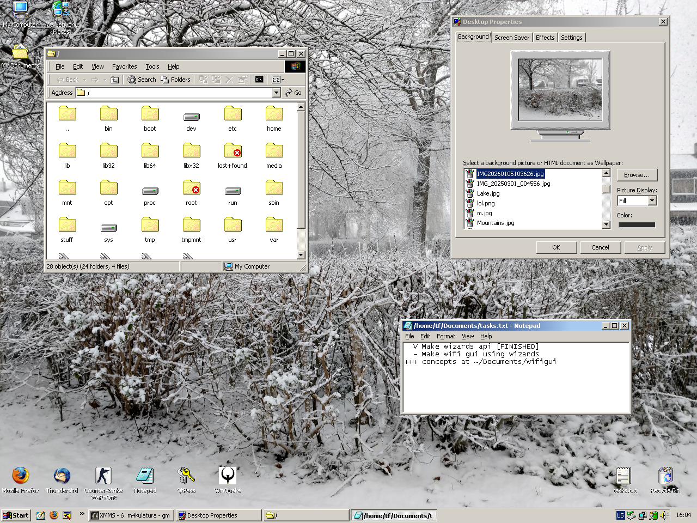This screenshot has width=697, height=523.
Task: Open the Format menu in Notepad
Action: click(446, 336)
